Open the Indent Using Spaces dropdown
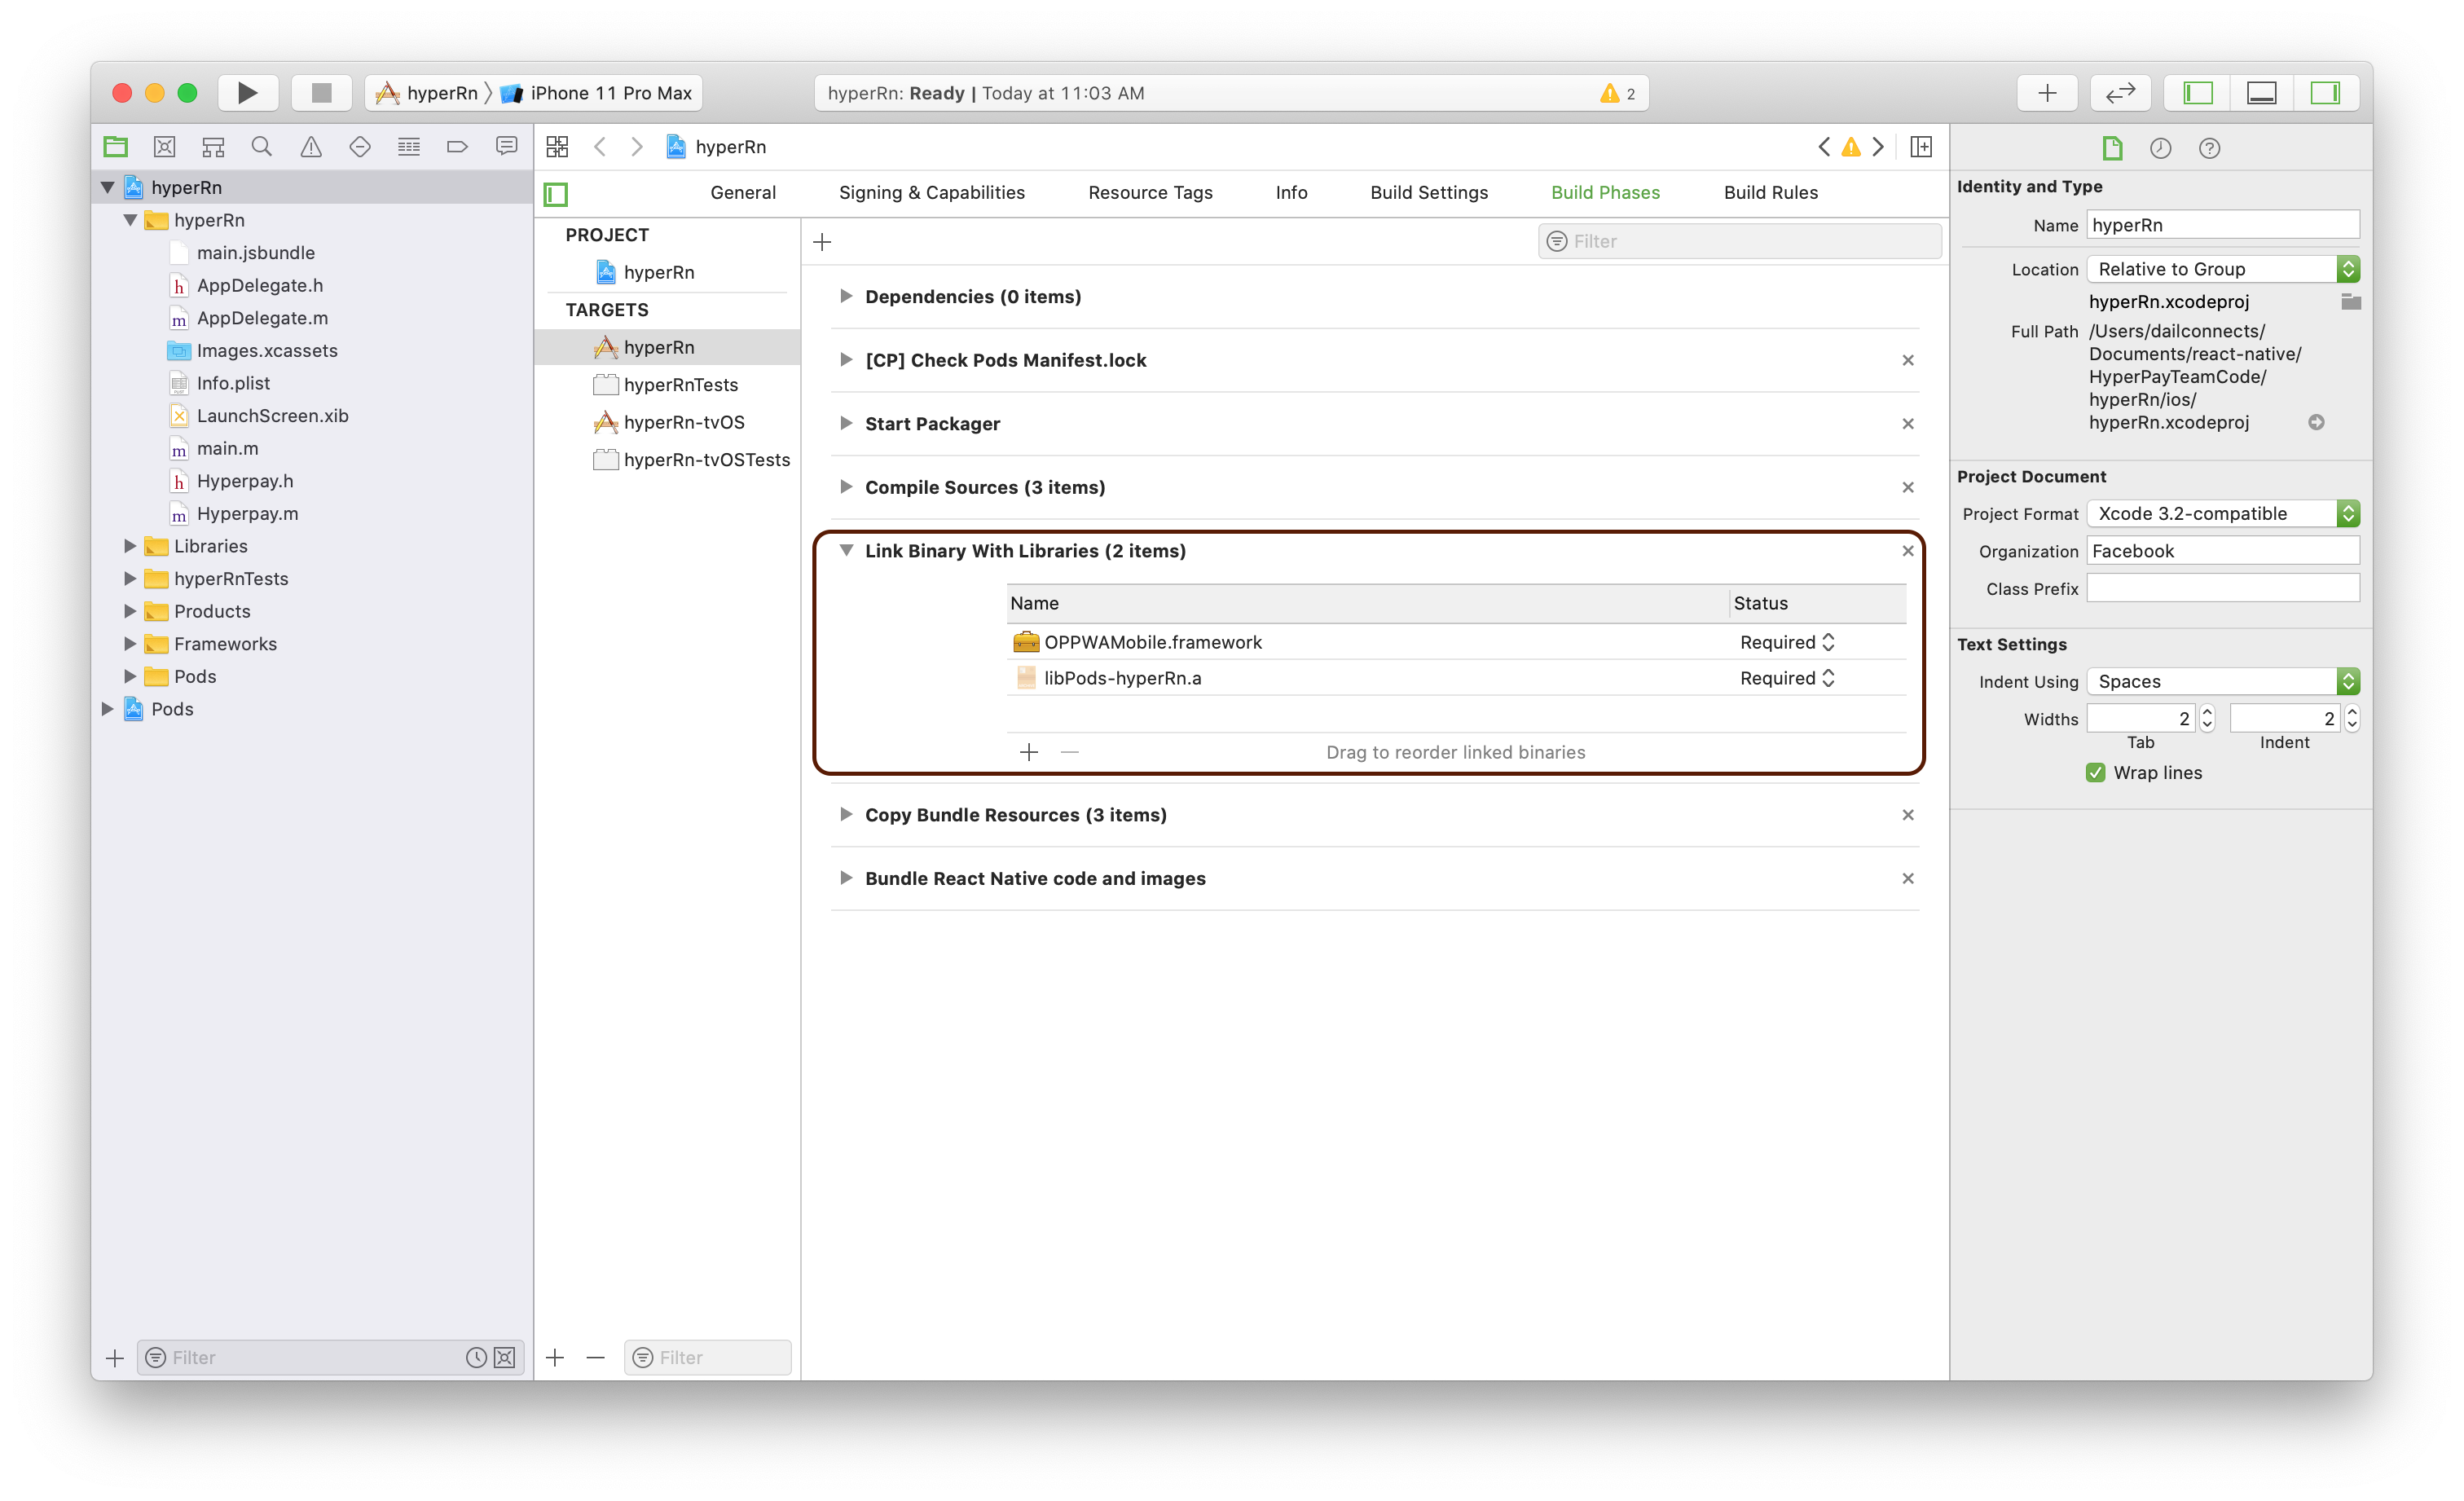This screenshot has height=1501, width=2464. coord(2223,681)
